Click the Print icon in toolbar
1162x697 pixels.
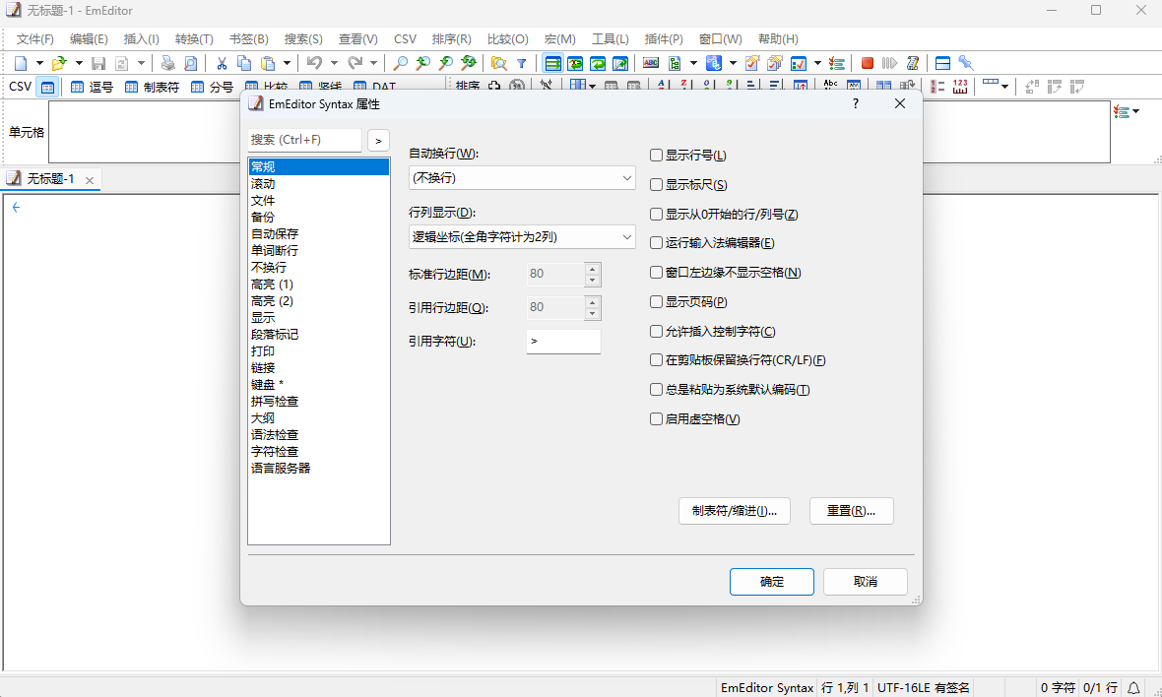(168, 63)
